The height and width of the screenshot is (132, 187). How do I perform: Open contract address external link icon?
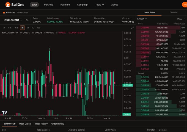(133, 22)
